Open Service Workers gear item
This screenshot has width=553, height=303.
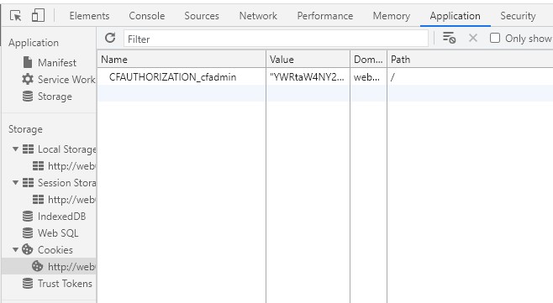tap(59, 80)
